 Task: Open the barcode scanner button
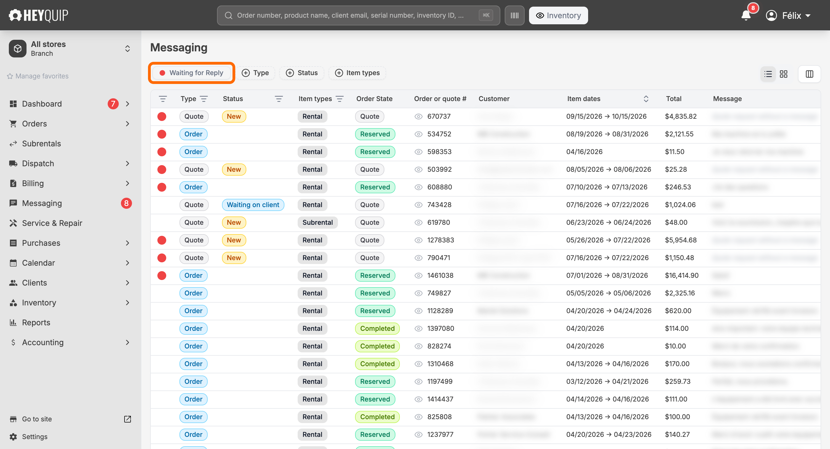[x=514, y=15]
